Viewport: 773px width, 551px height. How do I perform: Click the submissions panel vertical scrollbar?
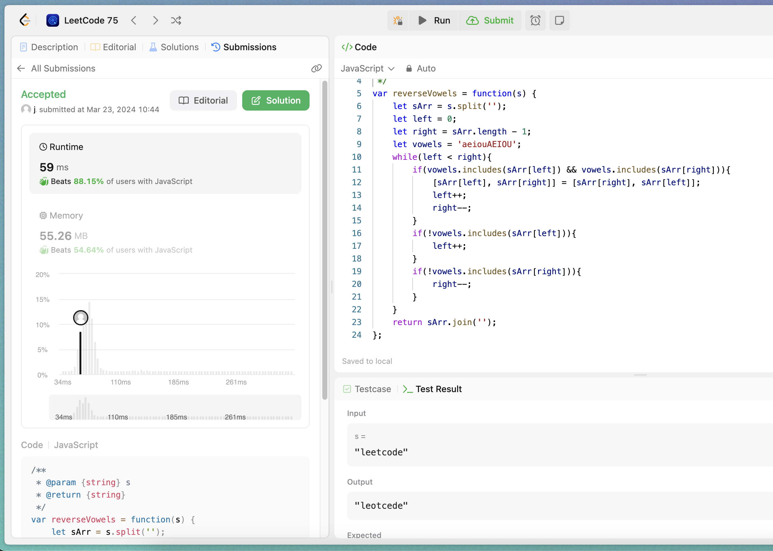tap(325, 240)
